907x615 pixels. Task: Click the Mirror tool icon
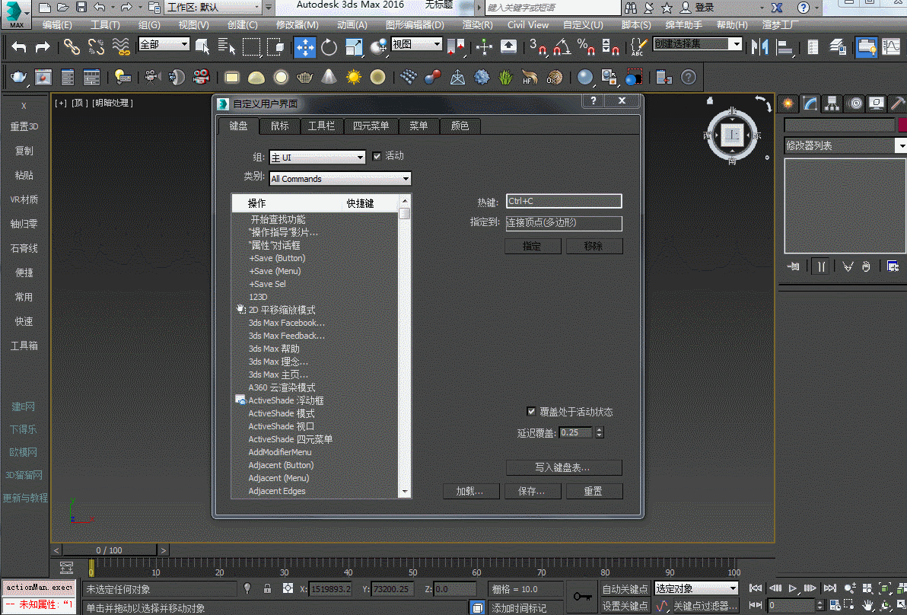pos(759,47)
